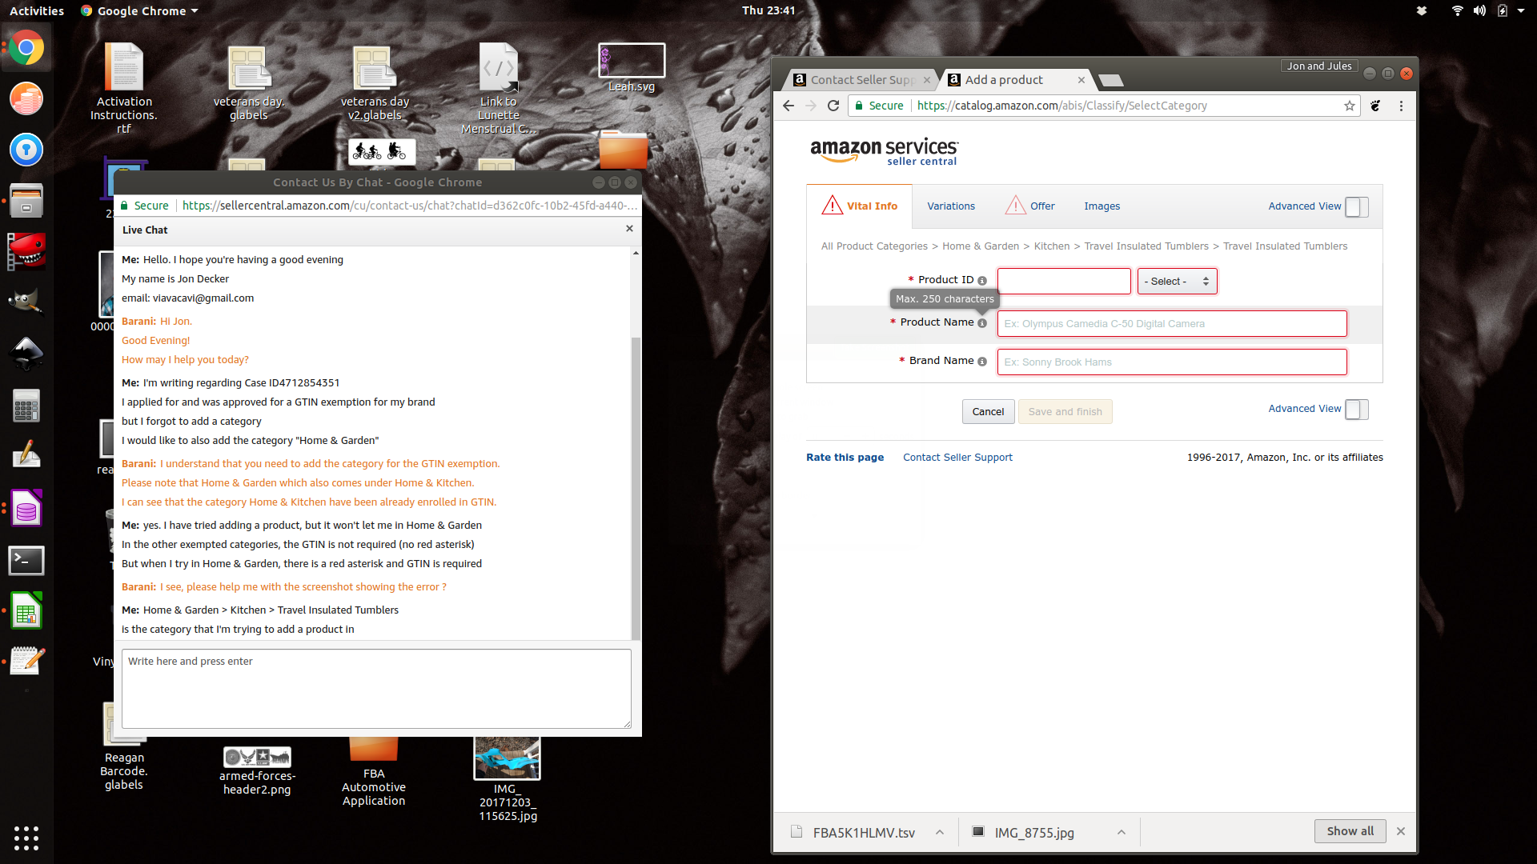Image resolution: width=1537 pixels, height=864 pixels.
Task: Expand options for FBA5K1HLMV.tsv download
Action: pos(940,833)
